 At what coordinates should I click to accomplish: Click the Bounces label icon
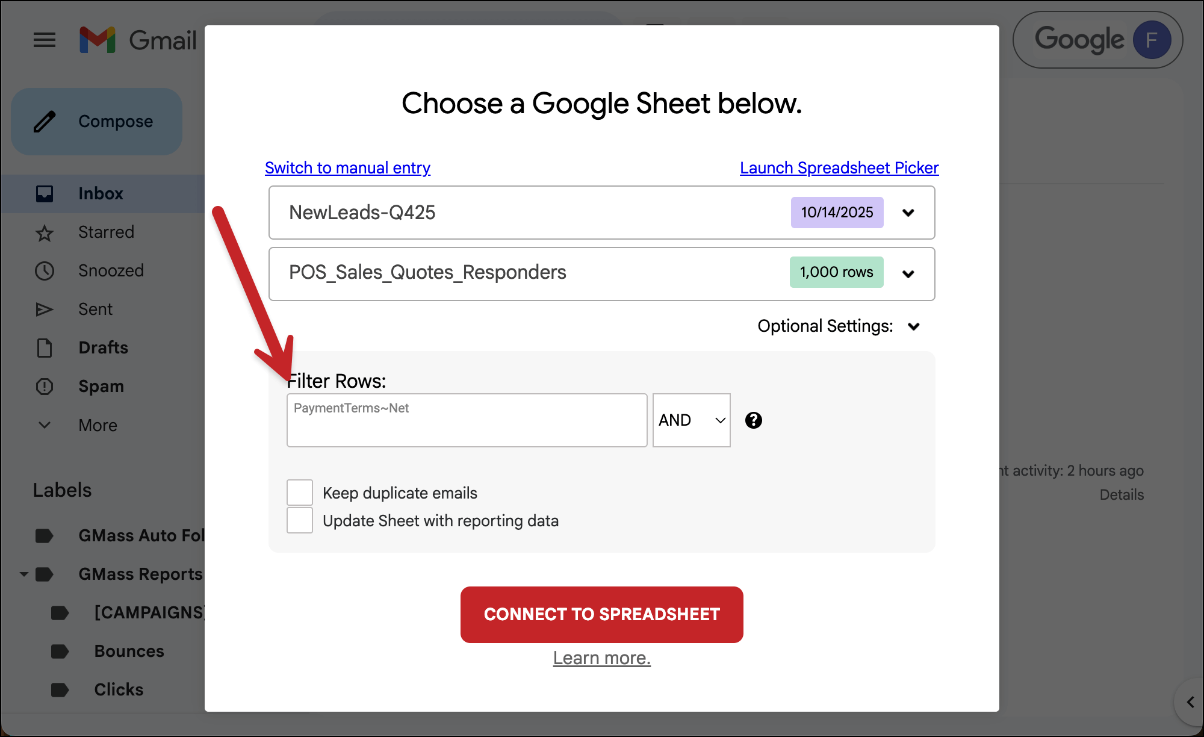click(x=60, y=651)
